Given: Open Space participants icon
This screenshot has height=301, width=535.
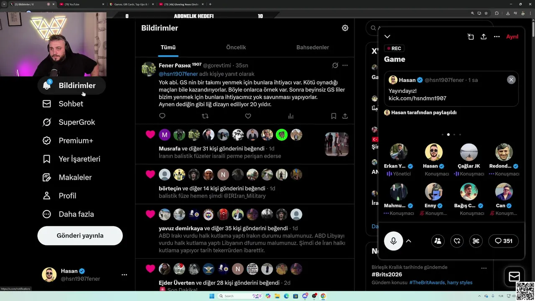Looking at the screenshot, I should (x=438, y=241).
